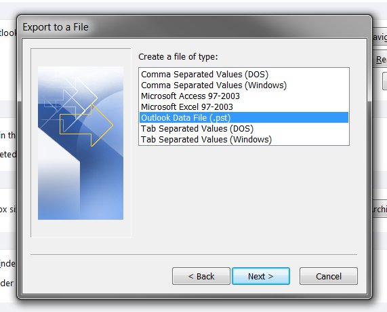Choose Comma Separated Values (Windows) entry
The width and height of the screenshot is (387, 312).
(244, 85)
